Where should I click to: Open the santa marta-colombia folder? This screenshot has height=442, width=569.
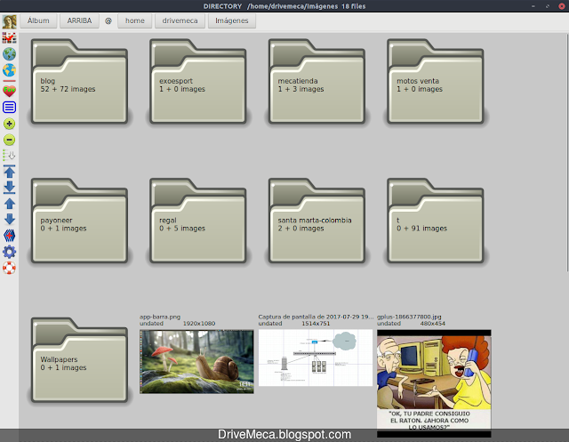point(317,221)
